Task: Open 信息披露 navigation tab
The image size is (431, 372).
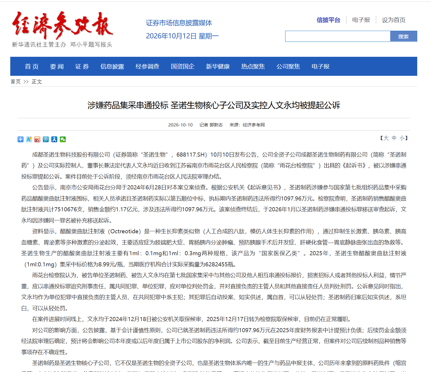Action: click(x=112, y=66)
